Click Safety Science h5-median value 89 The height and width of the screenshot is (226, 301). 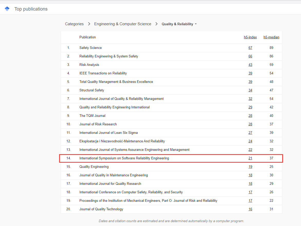tap(271, 48)
